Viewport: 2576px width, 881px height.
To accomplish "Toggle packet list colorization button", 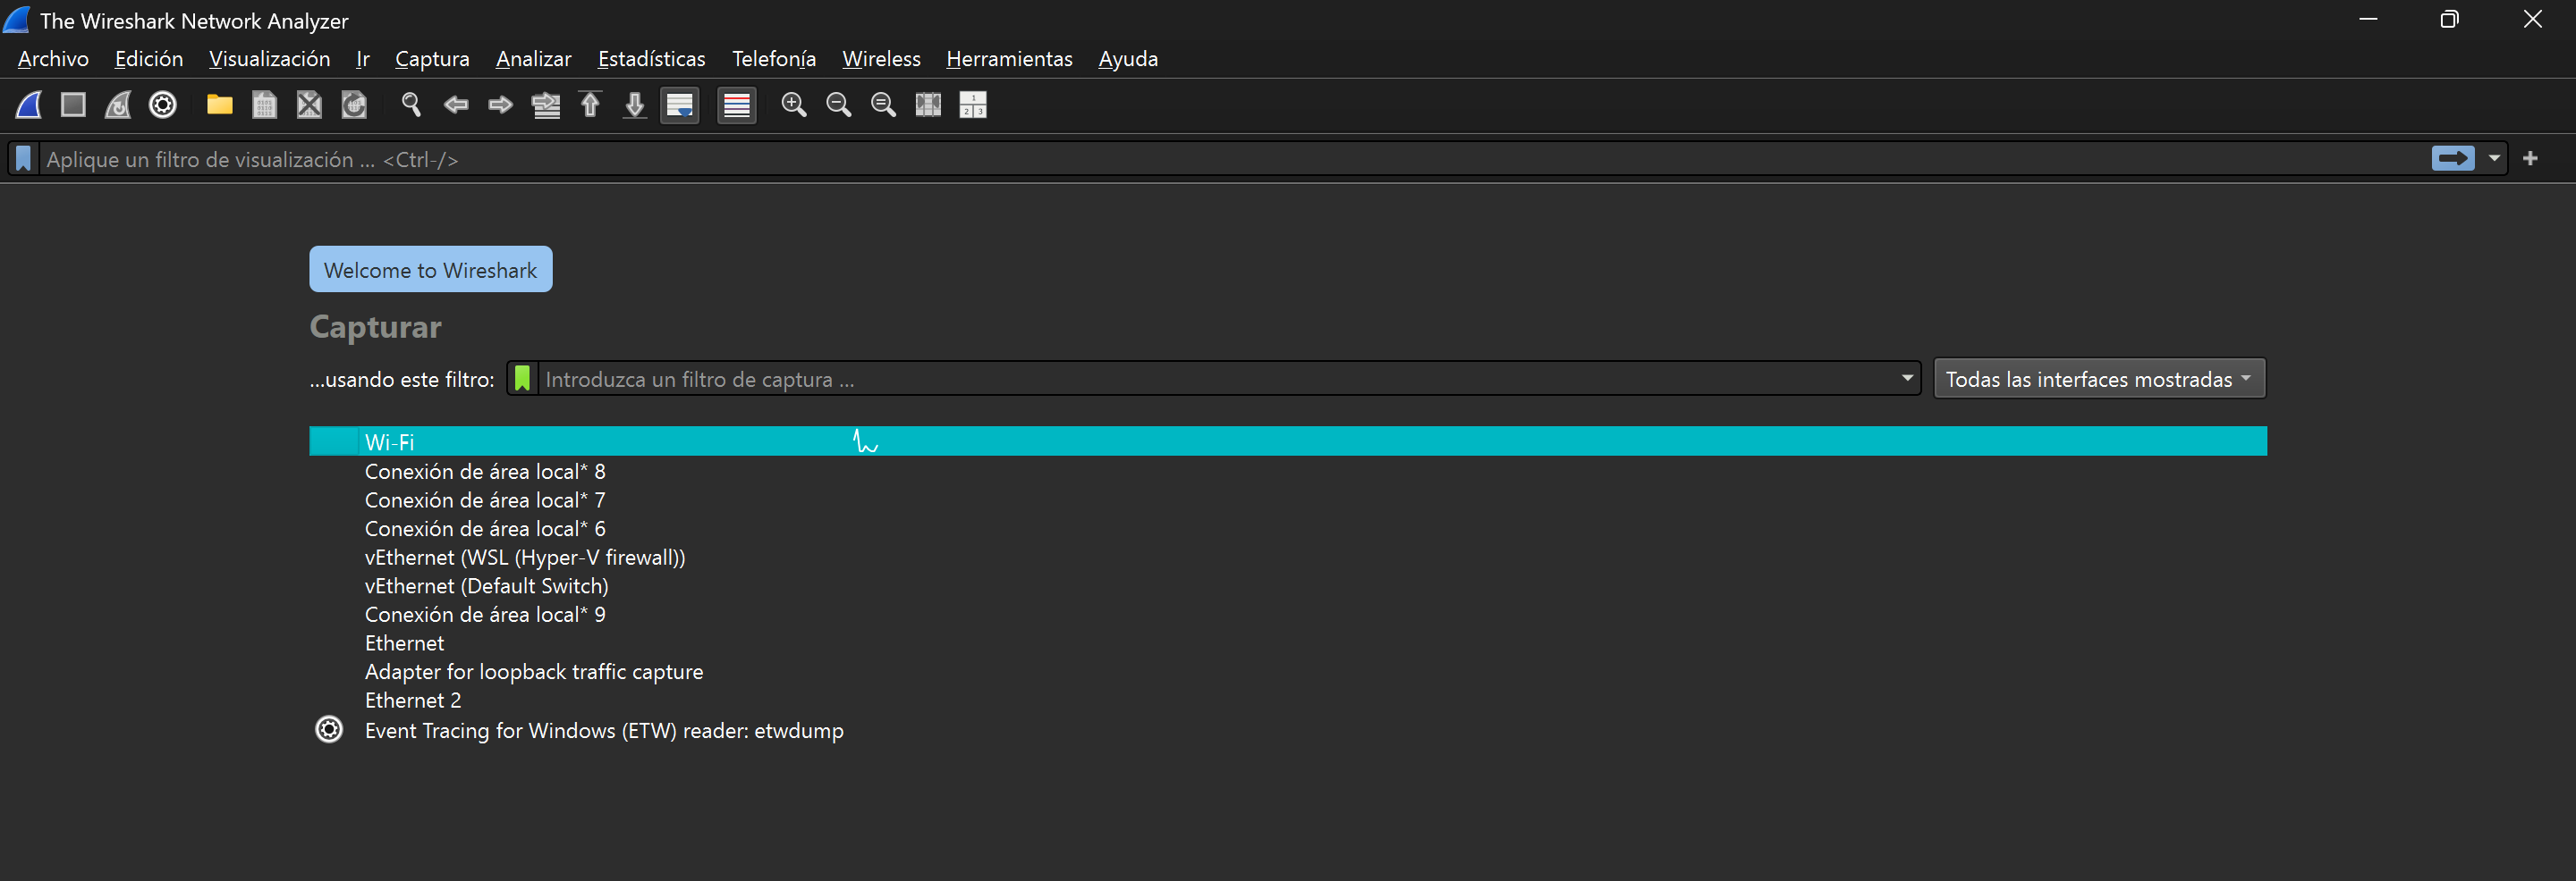I will click(737, 105).
